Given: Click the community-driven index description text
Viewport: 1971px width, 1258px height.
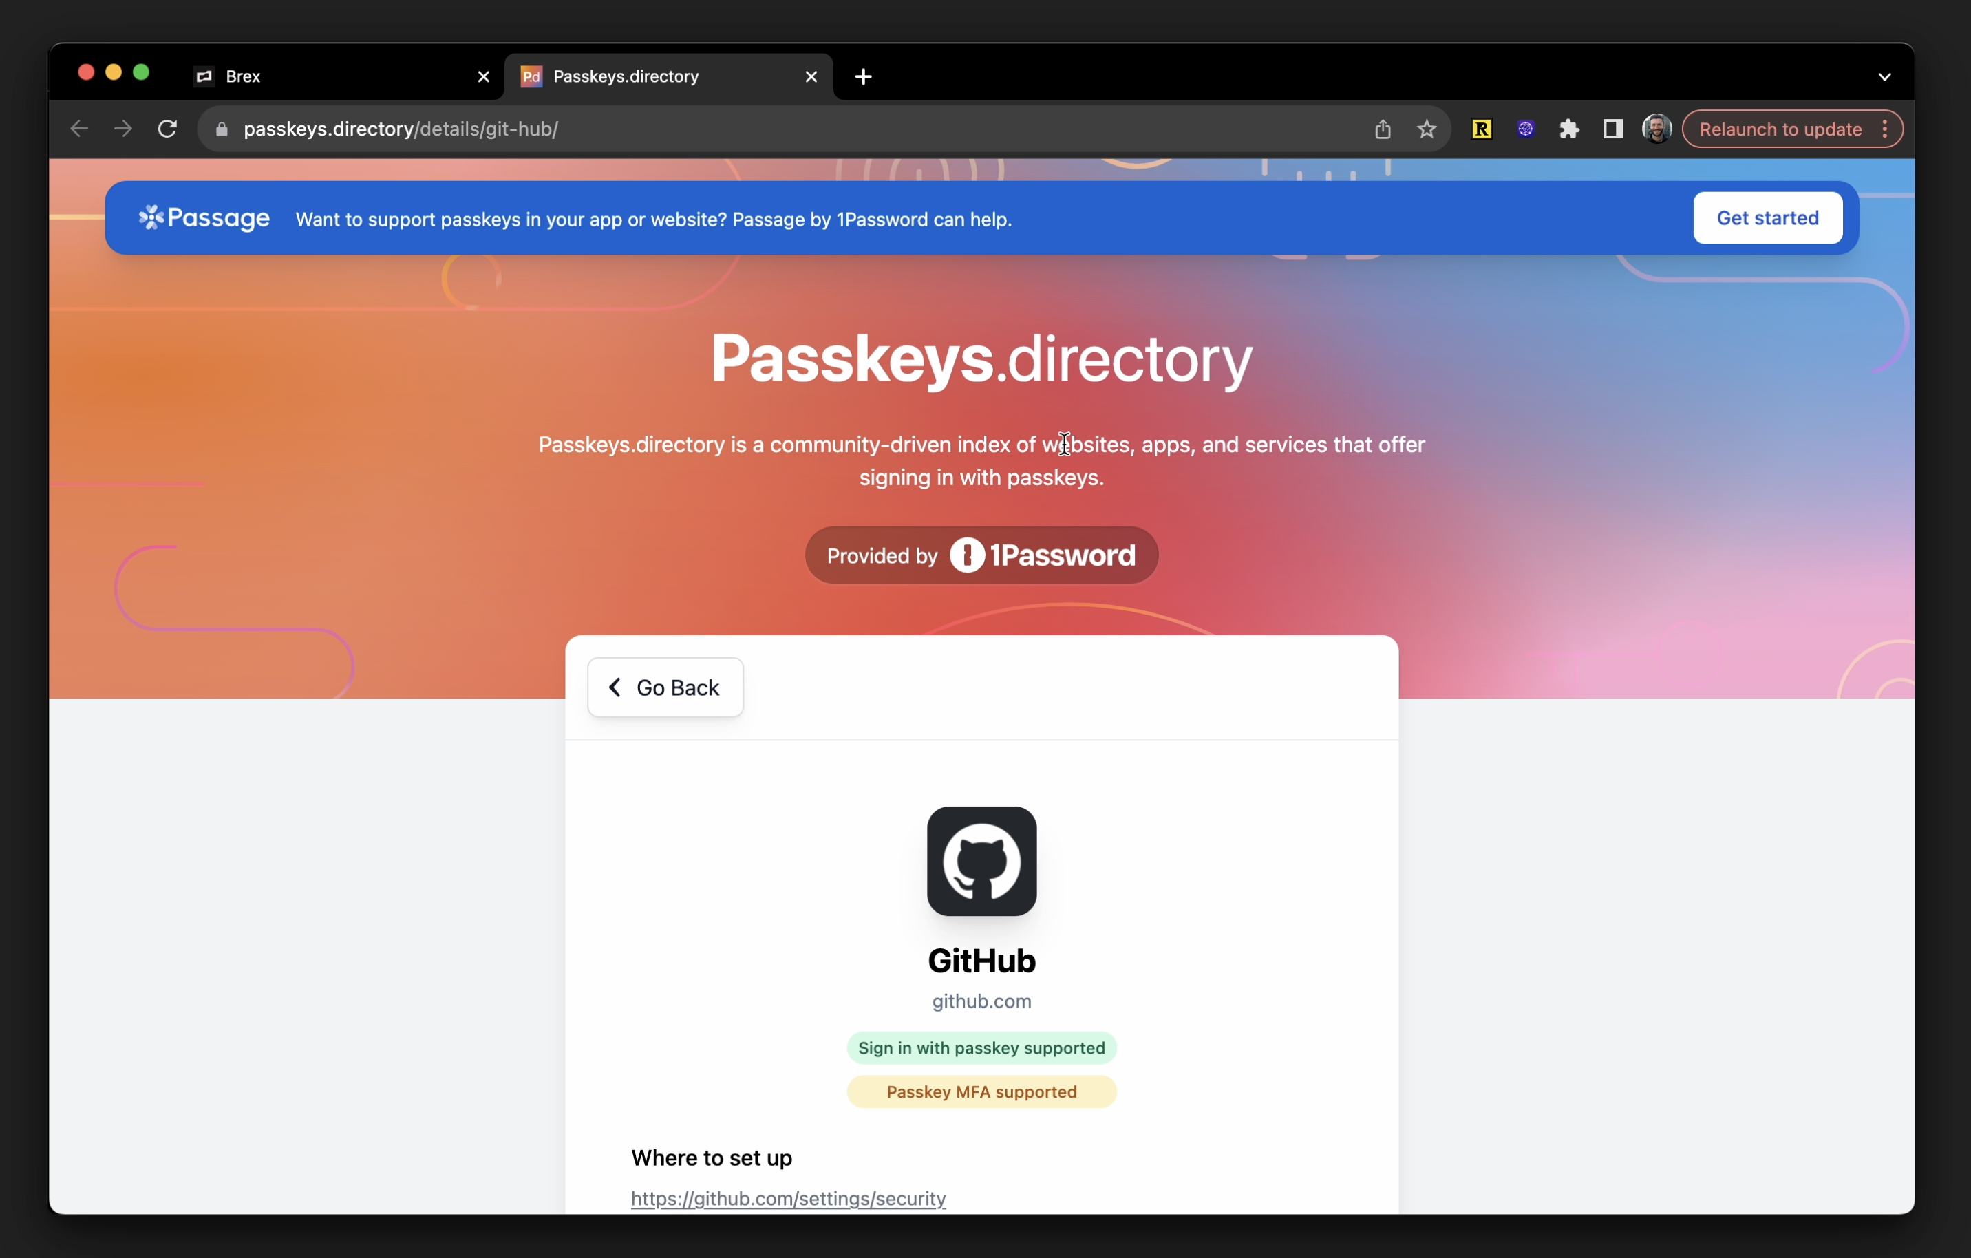Looking at the screenshot, I should 981,461.
